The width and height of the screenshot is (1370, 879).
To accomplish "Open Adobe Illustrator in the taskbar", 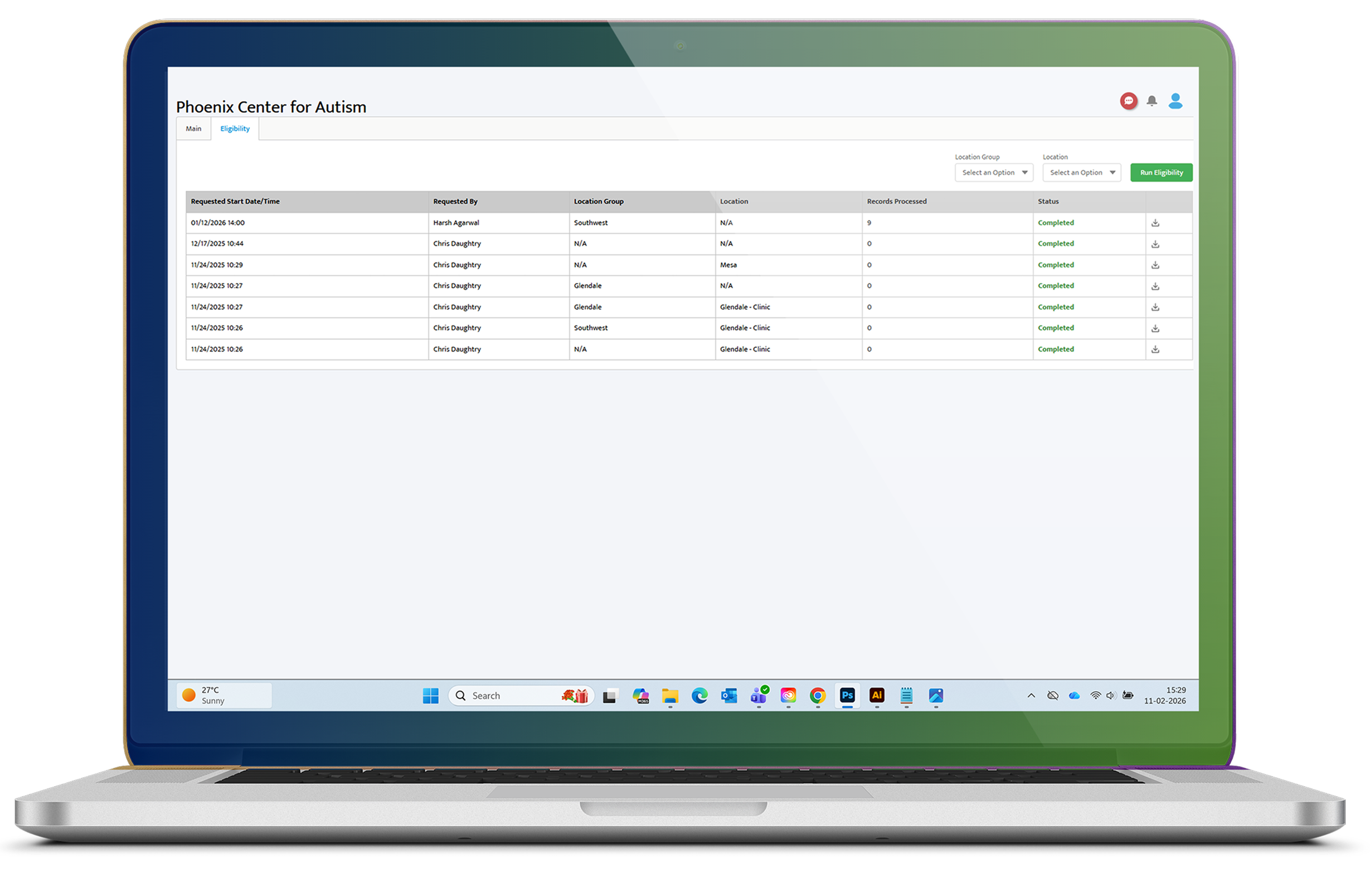I will (876, 695).
